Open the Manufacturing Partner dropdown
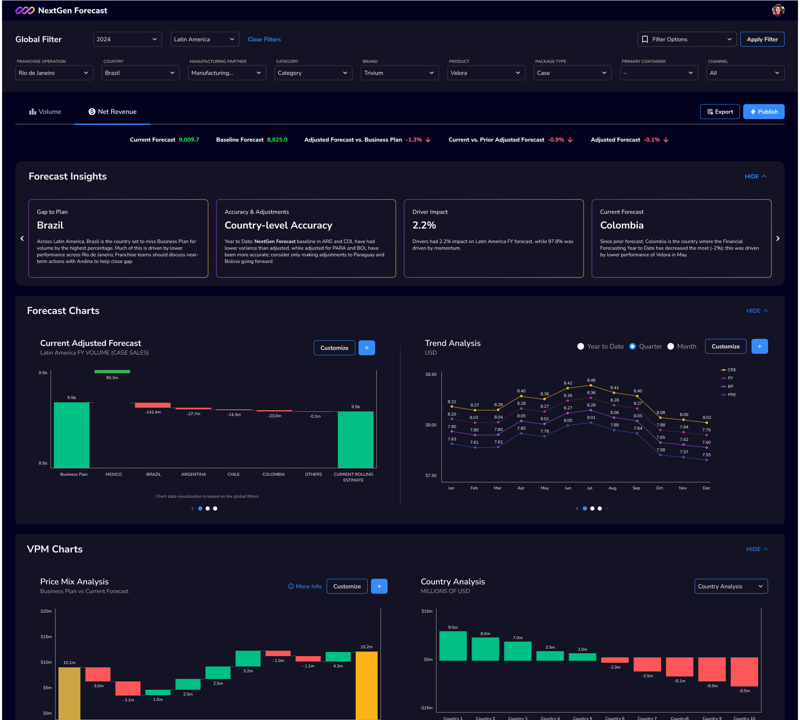The image size is (800, 720). click(227, 73)
